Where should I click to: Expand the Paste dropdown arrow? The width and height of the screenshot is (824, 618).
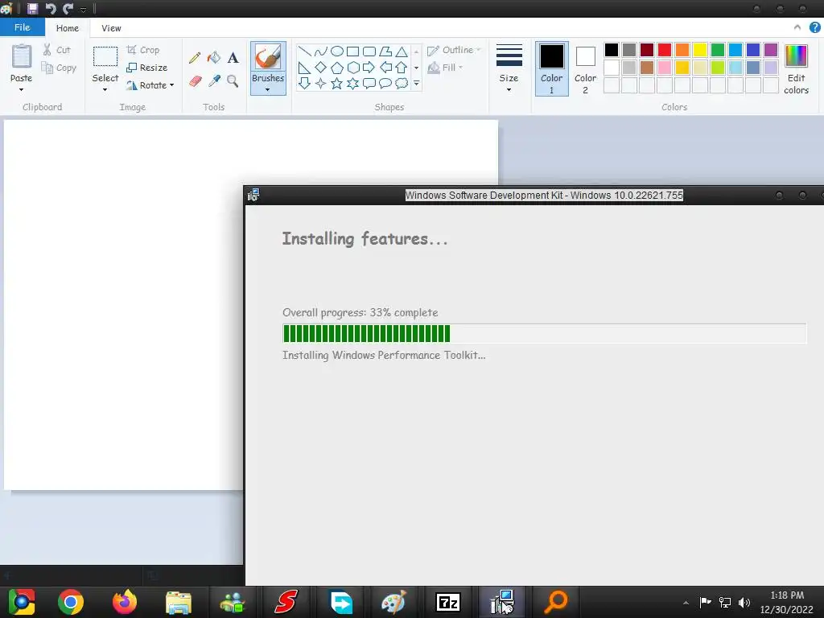point(22,90)
